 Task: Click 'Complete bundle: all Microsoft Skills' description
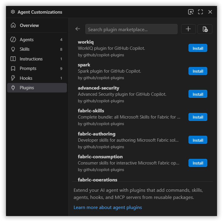(x=129, y=117)
